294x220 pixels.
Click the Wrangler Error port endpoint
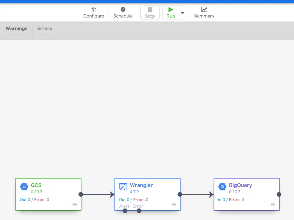point(139,211)
